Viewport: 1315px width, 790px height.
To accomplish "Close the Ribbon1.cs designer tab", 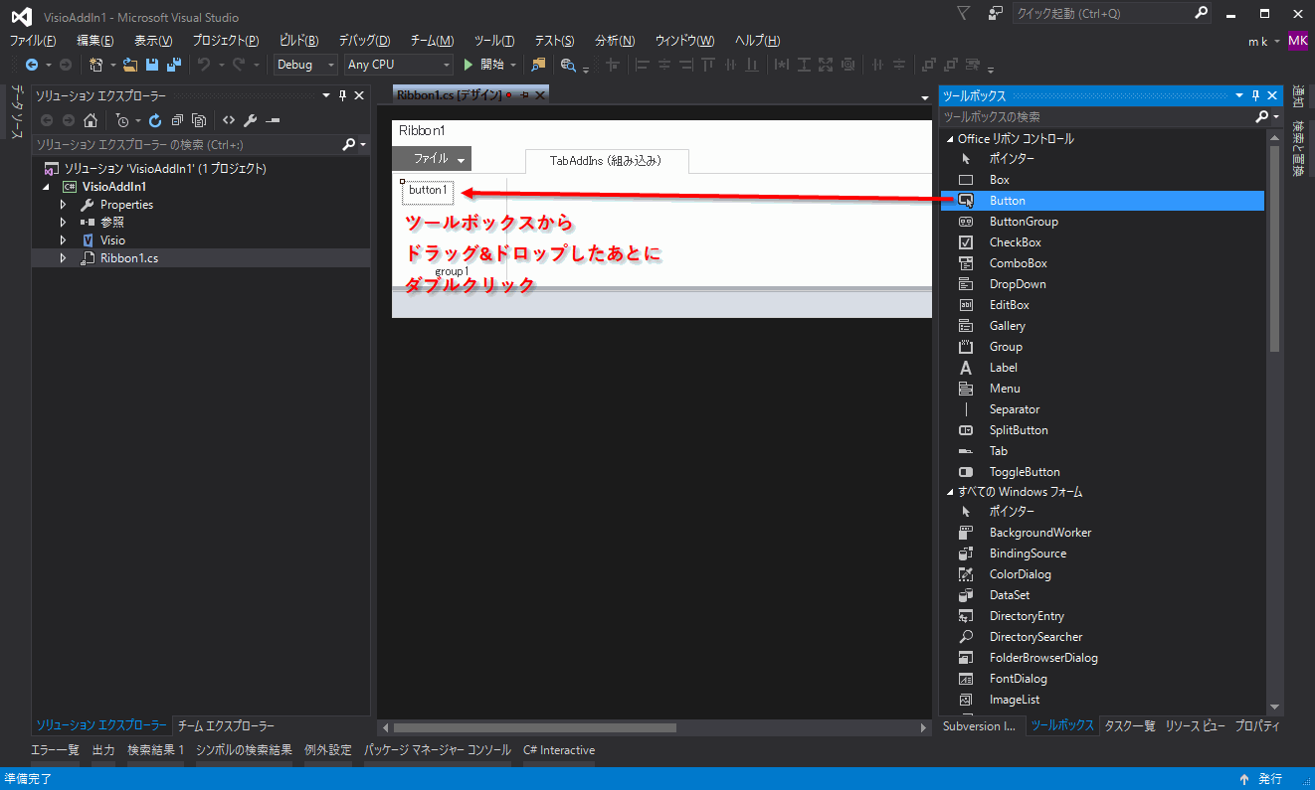I will (x=540, y=95).
